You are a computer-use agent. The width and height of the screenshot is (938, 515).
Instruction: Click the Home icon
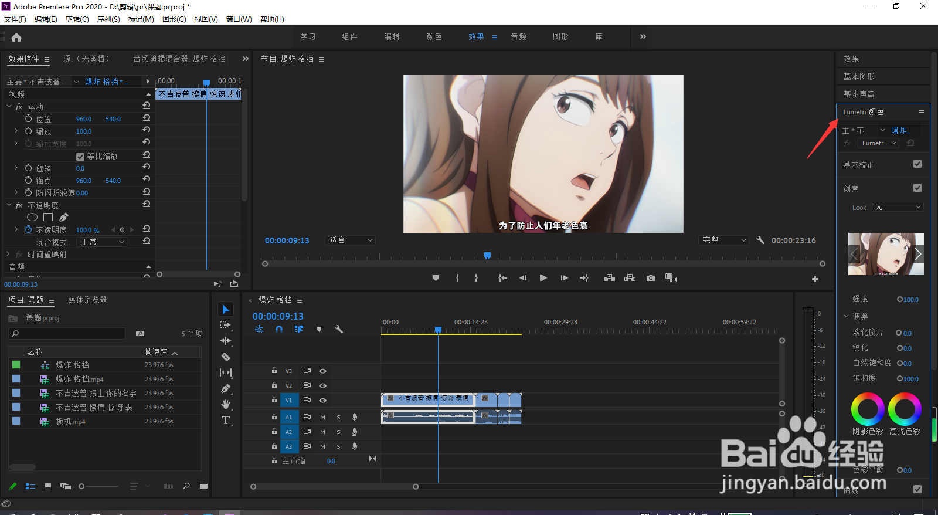point(16,37)
